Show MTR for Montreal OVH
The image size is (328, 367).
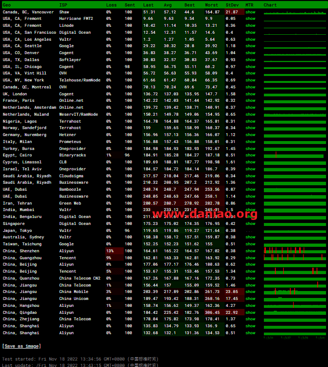point(250,87)
